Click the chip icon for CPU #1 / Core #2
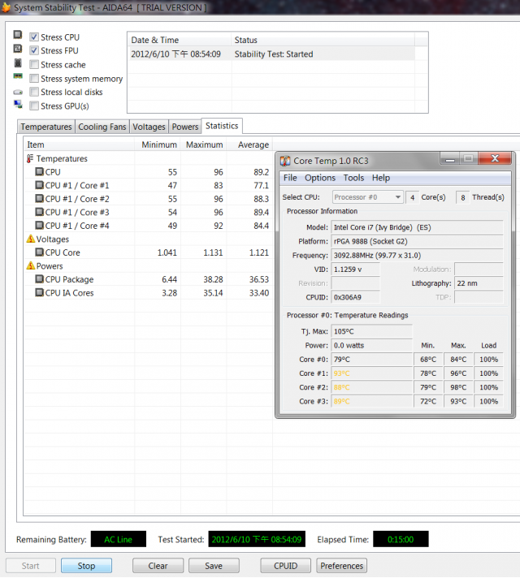520x578 pixels. pyautogui.click(x=39, y=199)
